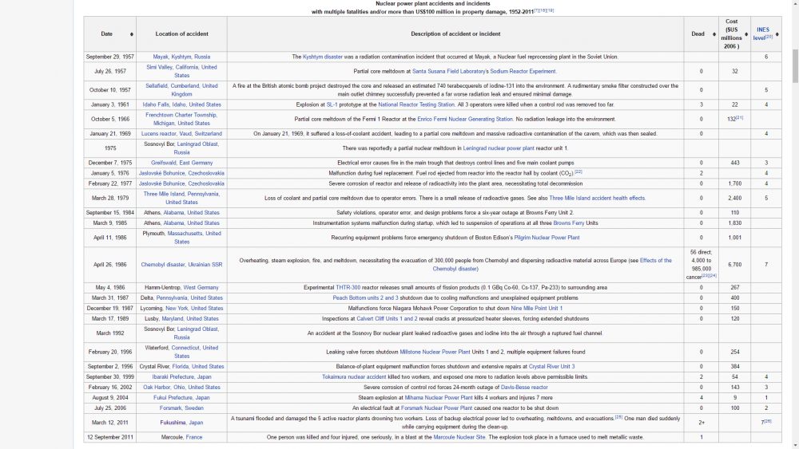Open the Sellafield link

click(157, 86)
